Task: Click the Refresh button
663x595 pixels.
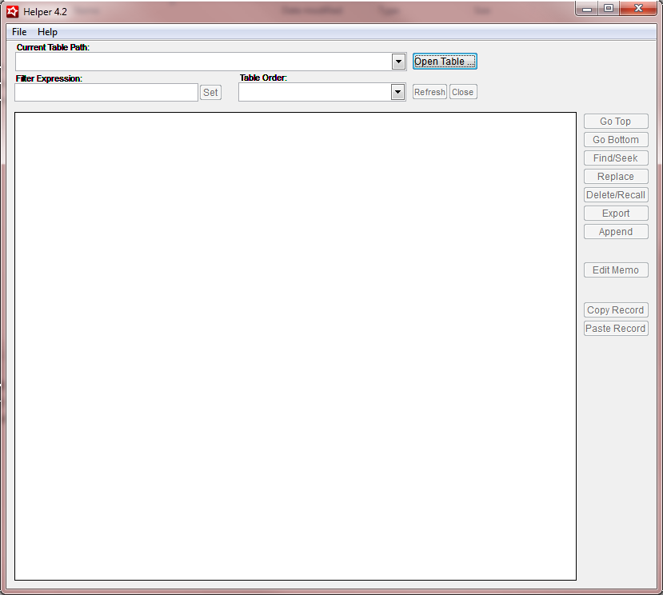Action: coord(429,92)
